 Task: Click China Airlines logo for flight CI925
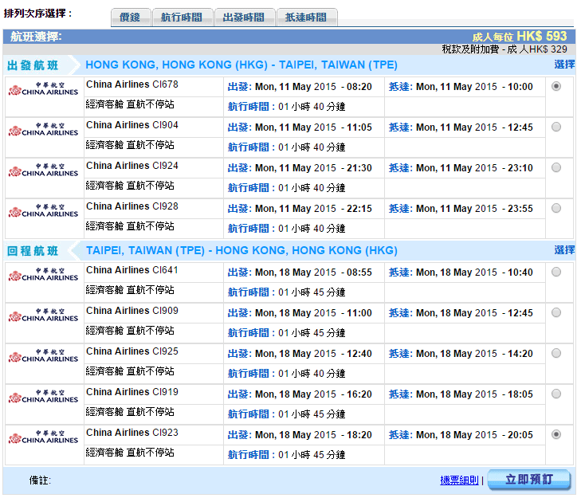[43, 355]
